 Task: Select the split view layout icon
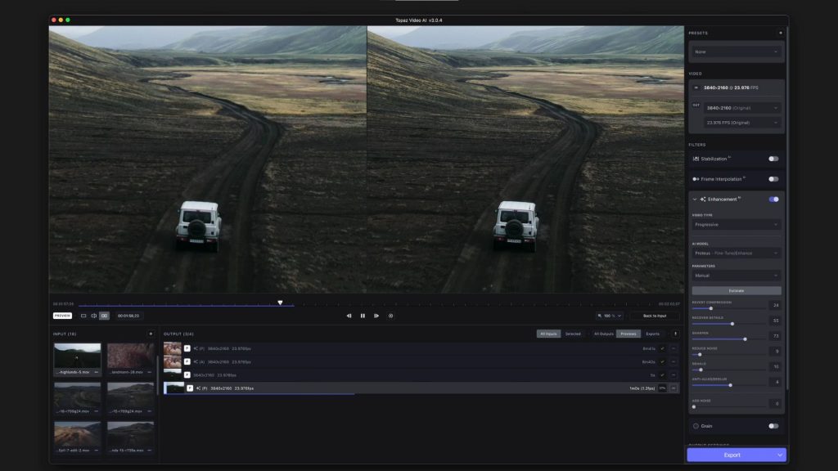point(93,316)
